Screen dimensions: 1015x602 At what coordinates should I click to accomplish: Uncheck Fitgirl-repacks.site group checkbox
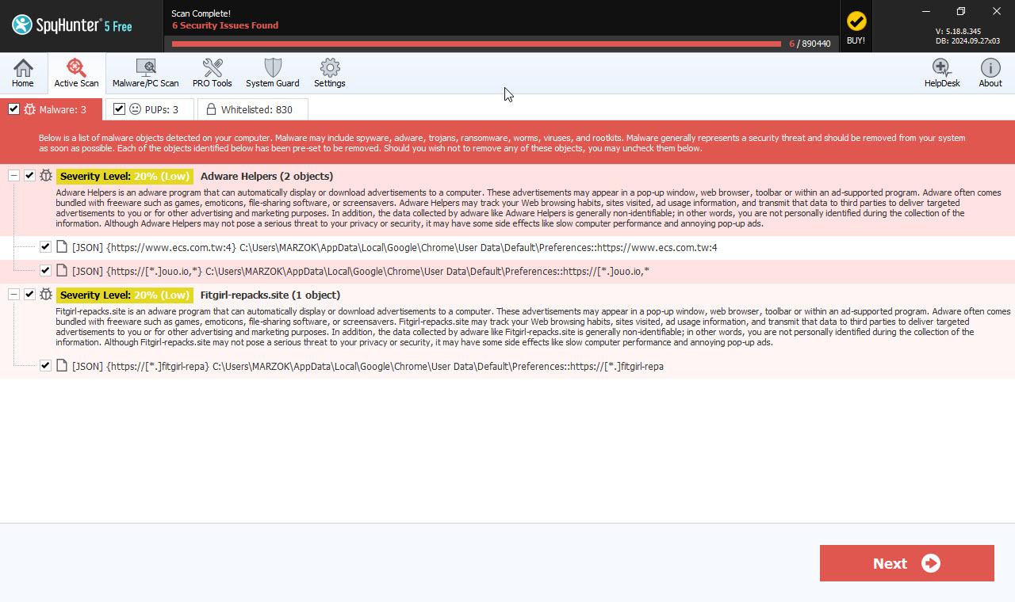click(x=29, y=295)
